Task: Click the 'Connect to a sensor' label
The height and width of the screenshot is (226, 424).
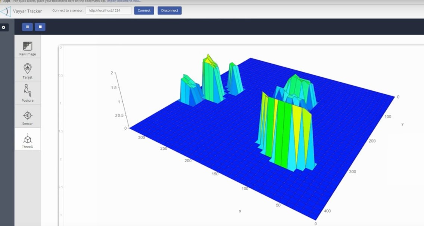Action: pyautogui.click(x=68, y=10)
